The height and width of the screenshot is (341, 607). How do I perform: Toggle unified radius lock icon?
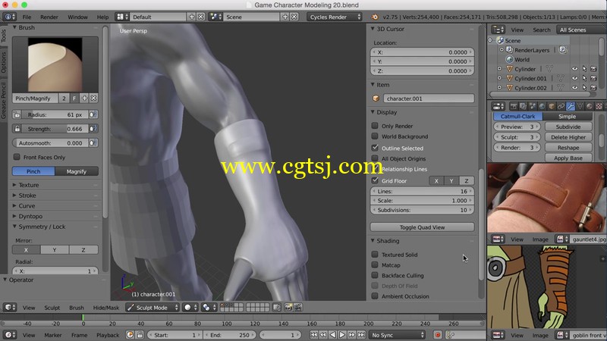click(x=17, y=115)
